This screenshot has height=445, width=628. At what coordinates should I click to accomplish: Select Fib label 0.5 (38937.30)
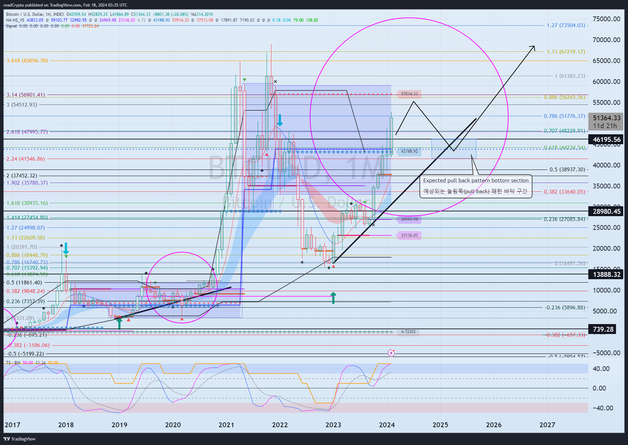567,170
